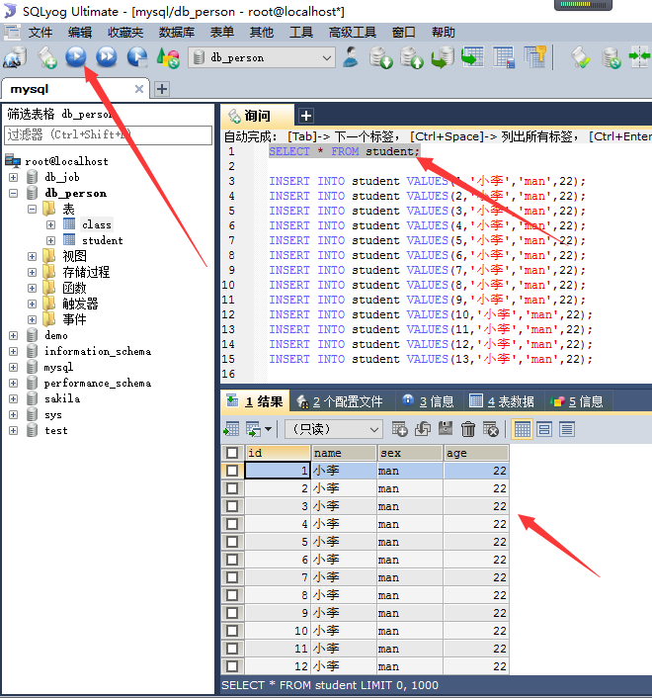
Task: Close the mysql connection tab
Action: [138, 89]
